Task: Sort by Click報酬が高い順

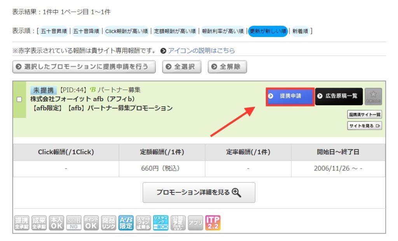Action: tap(126, 31)
